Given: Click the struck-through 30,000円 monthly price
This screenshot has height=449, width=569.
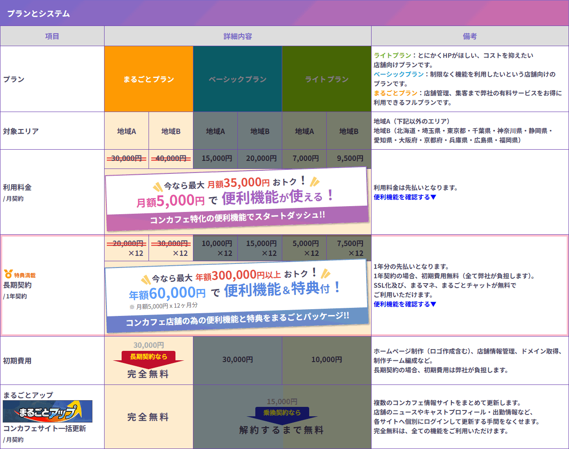Looking at the screenshot, I should pos(127,159).
